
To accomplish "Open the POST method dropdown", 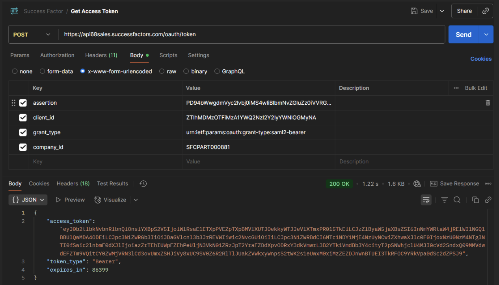I will point(32,35).
